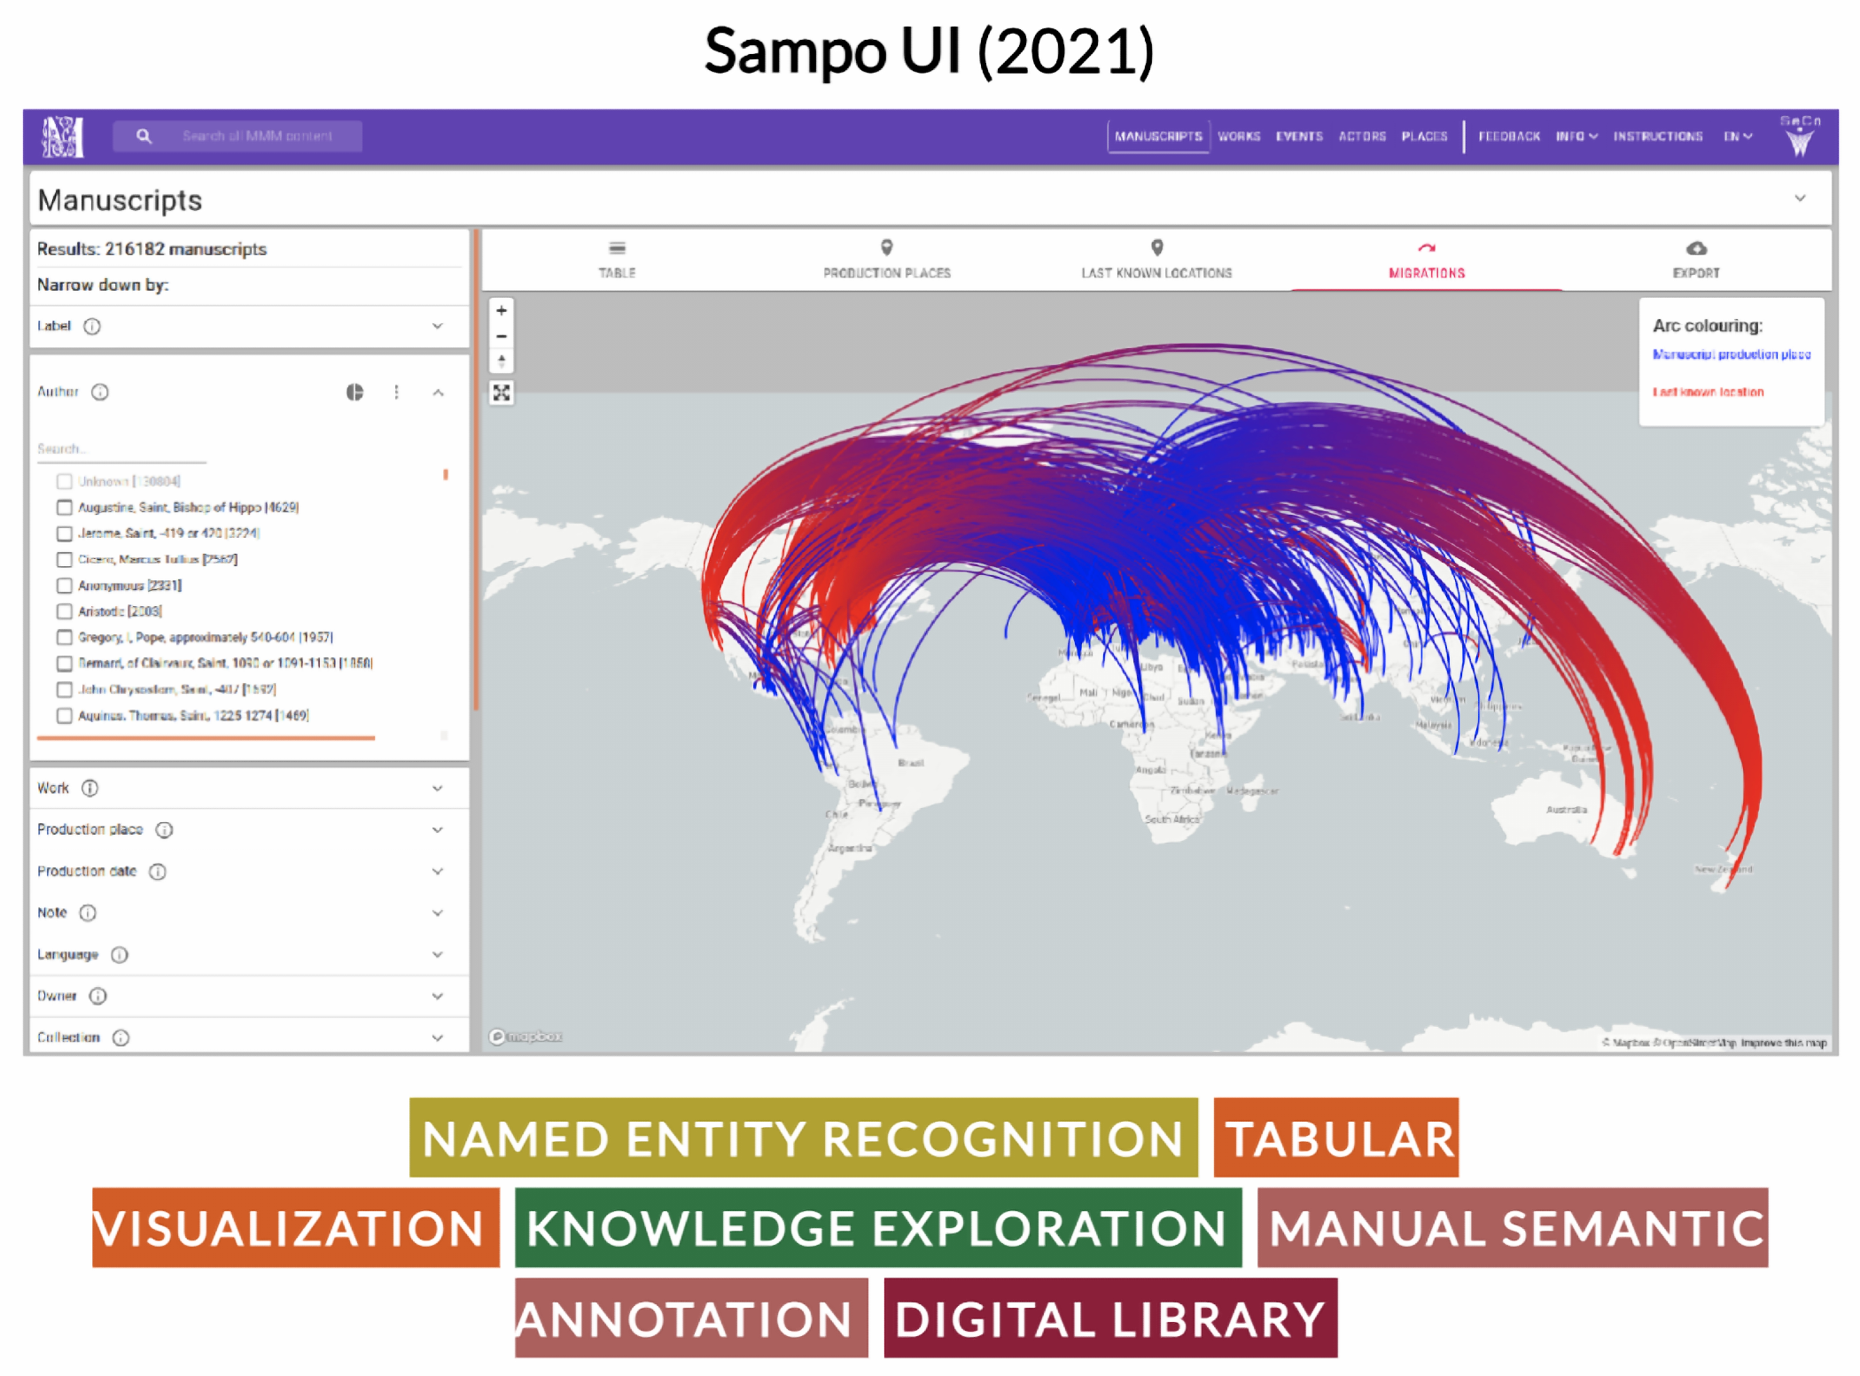Expand the Production place facet
Image resolution: width=1860 pixels, height=1376 pixels.
coord(438,830)
